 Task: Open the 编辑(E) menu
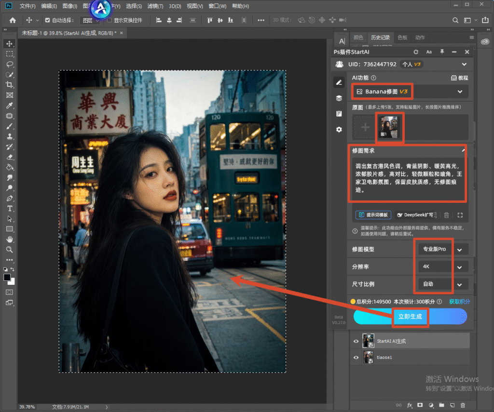coord(49,6)
